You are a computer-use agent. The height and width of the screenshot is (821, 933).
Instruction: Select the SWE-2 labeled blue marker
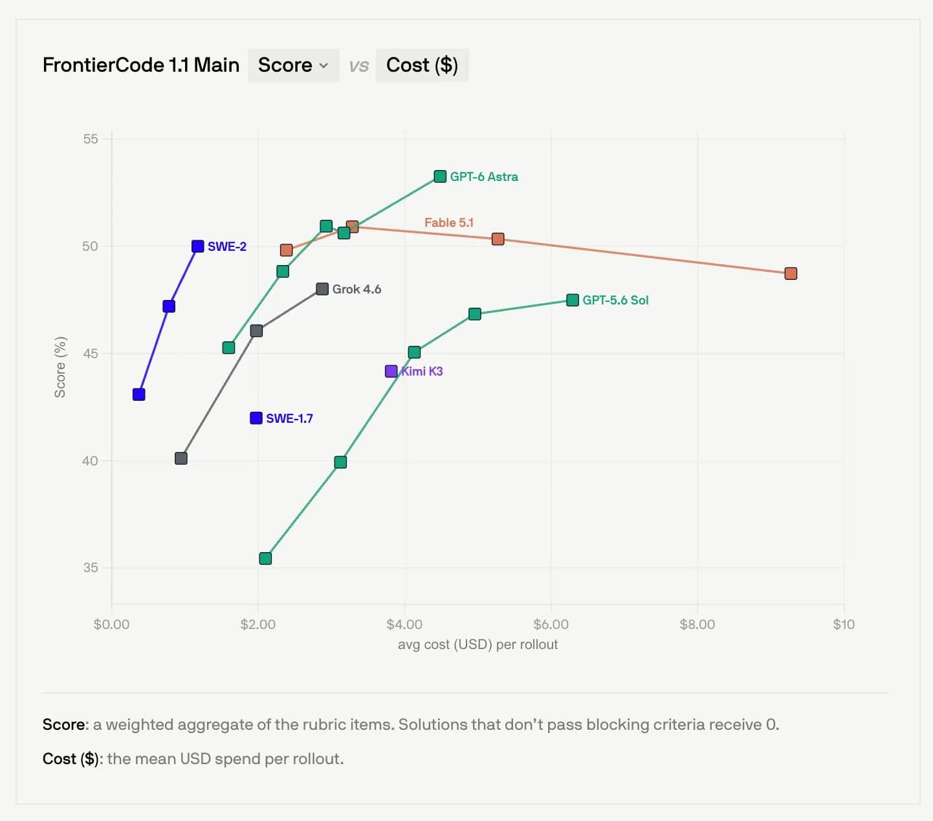[x=198, y=246]
